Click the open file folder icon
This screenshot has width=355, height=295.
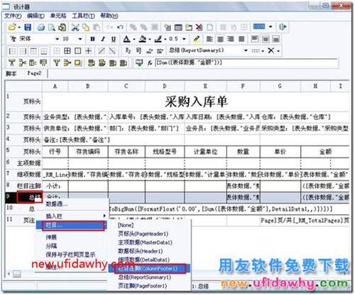[x=12, y=27]
